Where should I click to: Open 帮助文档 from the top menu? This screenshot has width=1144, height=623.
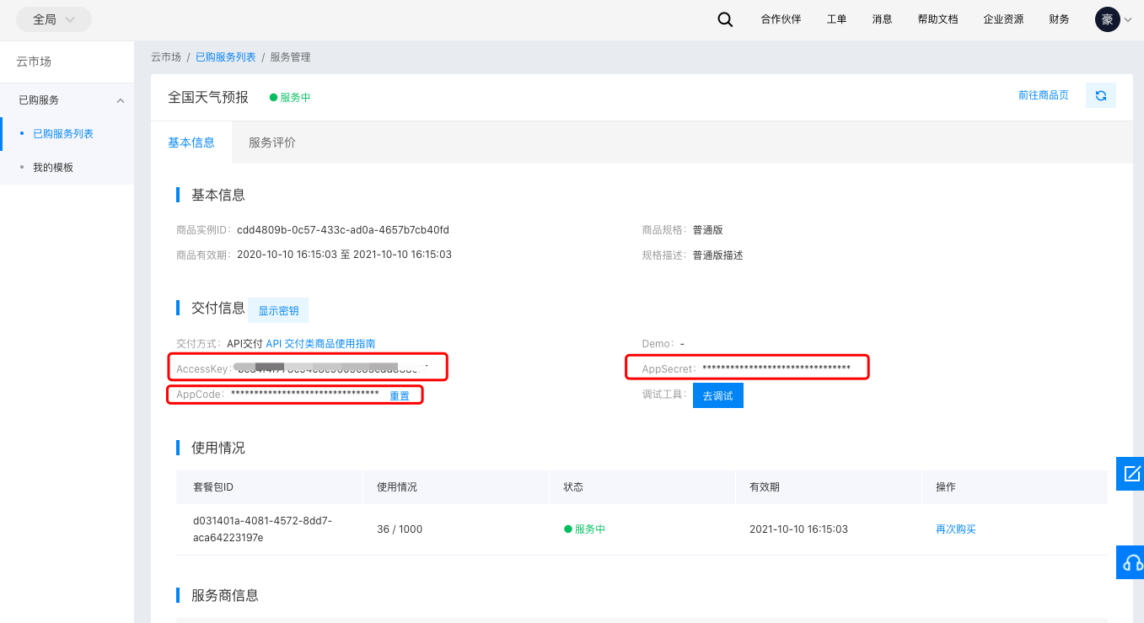point(937,19)
